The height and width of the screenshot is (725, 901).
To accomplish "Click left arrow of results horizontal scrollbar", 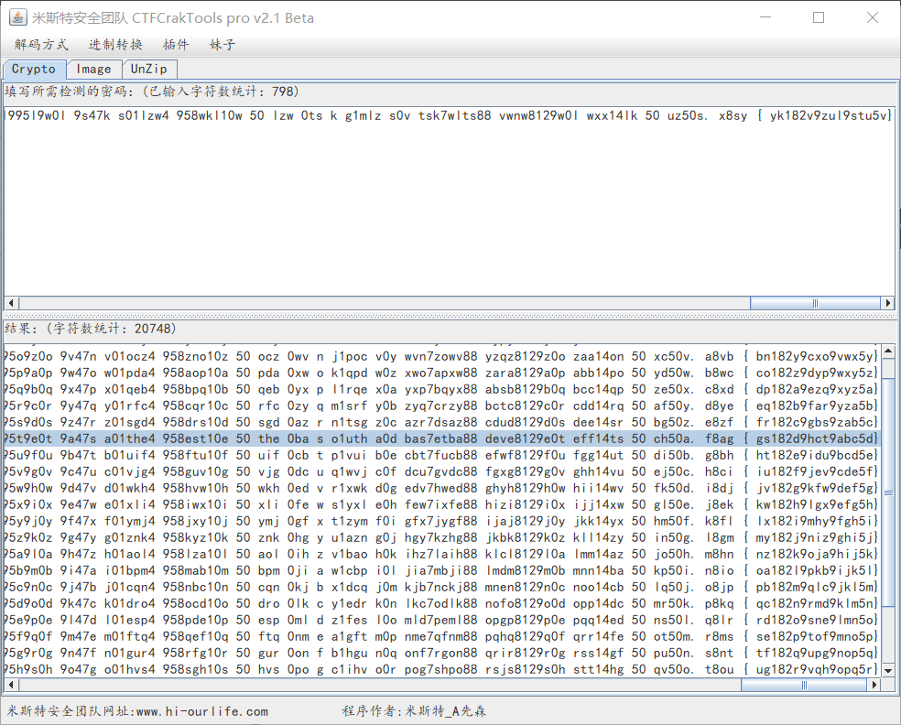I will click(10, 684).
